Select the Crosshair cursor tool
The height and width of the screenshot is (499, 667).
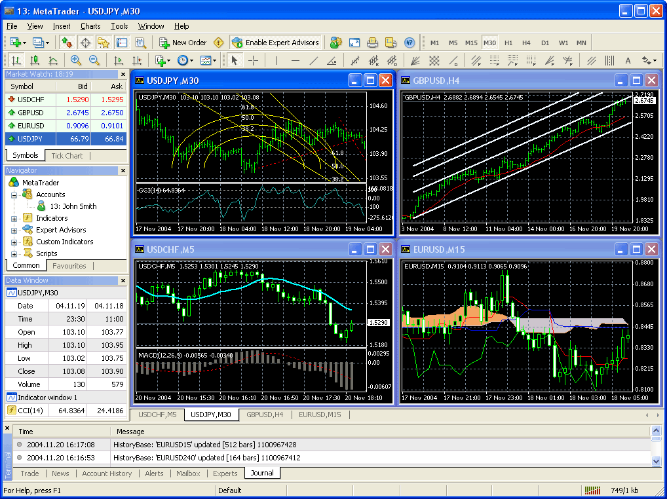click(253, 60)
